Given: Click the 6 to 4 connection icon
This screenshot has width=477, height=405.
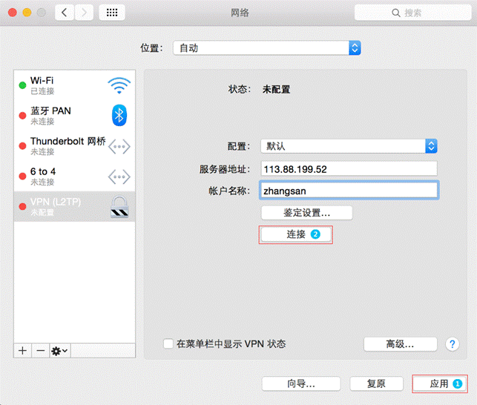Looking at the screenshot, I should tap(119, 177).
